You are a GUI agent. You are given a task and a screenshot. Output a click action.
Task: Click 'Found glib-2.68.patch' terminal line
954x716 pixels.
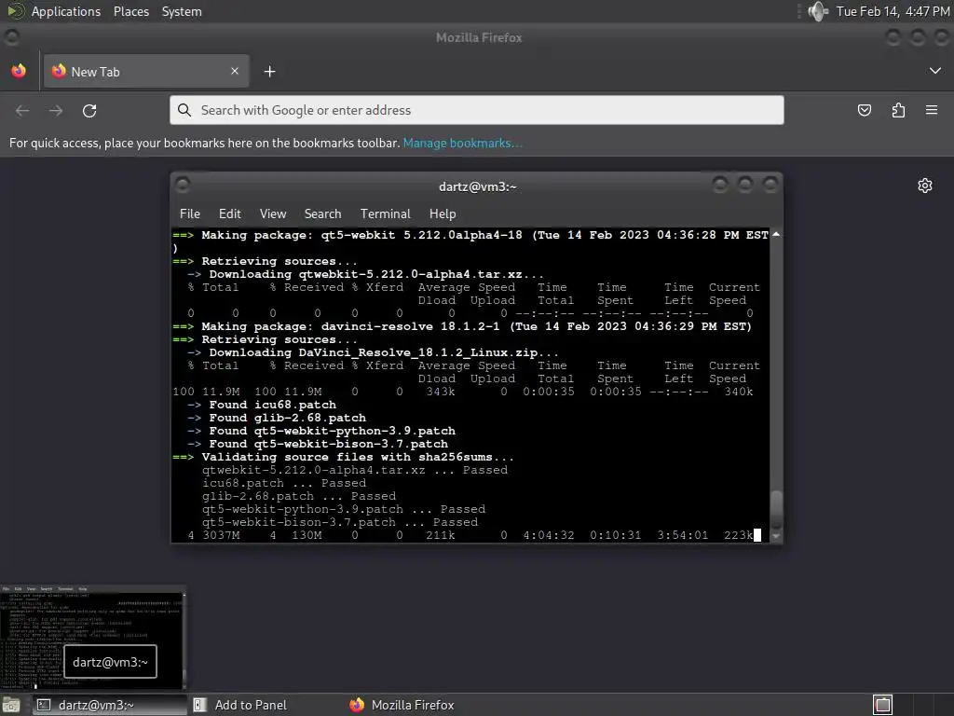(x=276, y=418)
